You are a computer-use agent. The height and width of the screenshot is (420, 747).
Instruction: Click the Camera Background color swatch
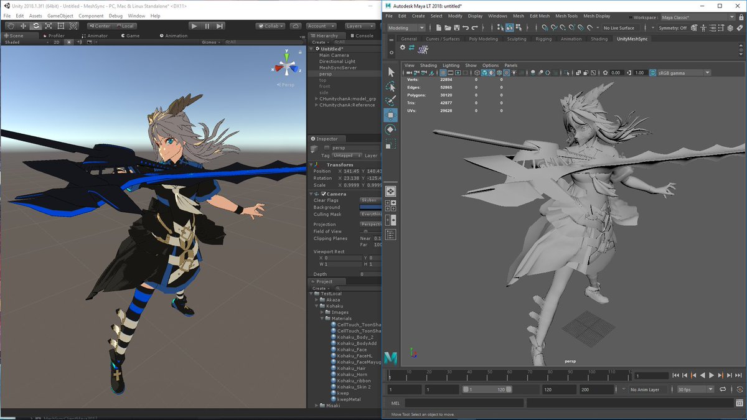pyautogui.click(x=370, y=207)
